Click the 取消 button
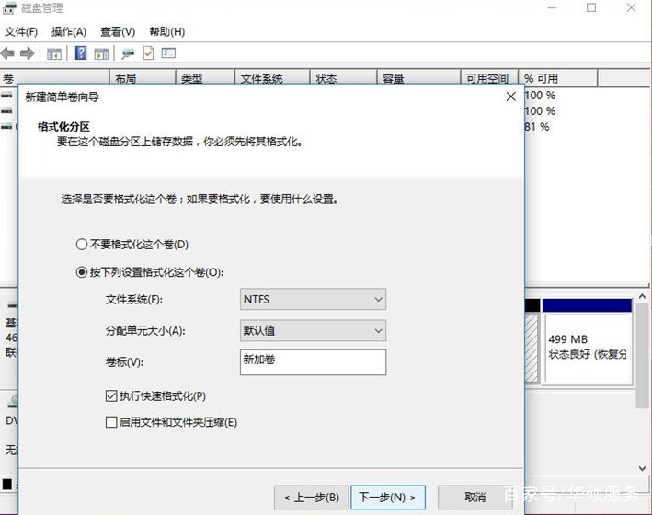This screenshot has height=515, width=652. coord(475,498)
